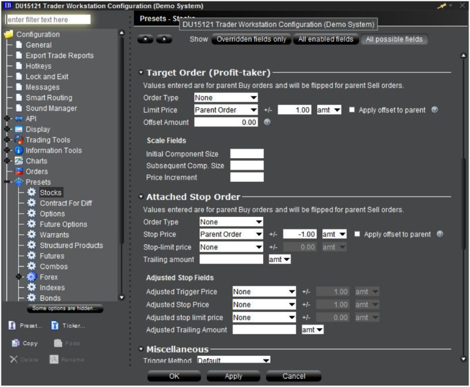Collapse Attached Stop Order section
The width and height of the screenshot is (470, 387).
point(141,196)
